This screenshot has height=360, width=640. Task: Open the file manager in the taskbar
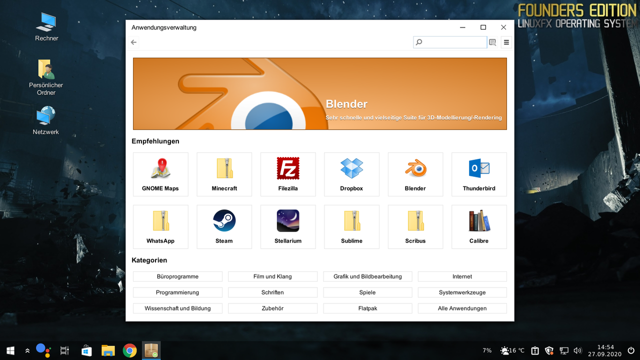[x=108, y=350]
